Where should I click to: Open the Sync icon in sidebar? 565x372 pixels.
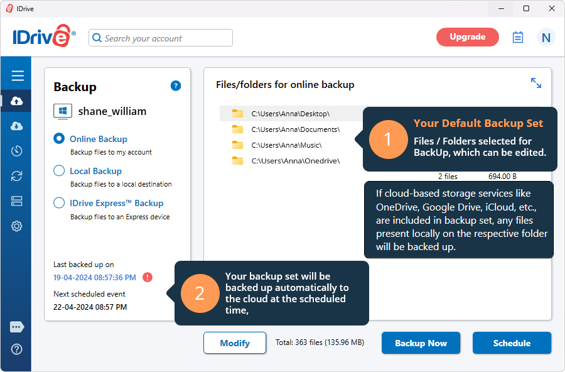(17, 176)
